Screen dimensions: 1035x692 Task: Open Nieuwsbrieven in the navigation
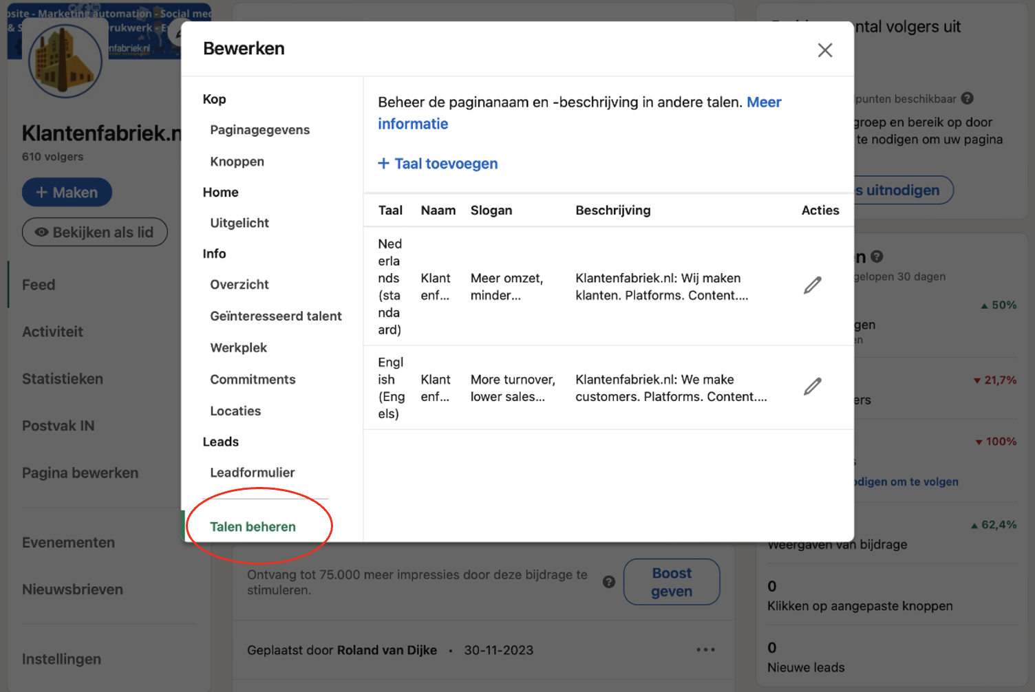(x=72, y=590)
